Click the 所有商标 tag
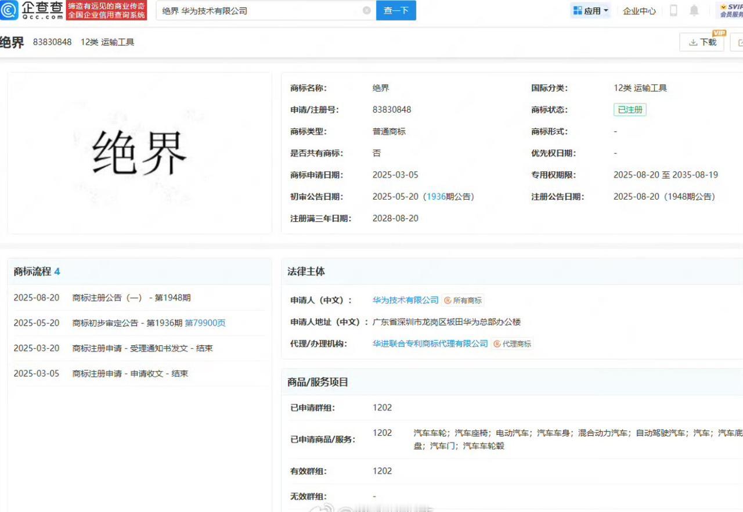The width and height of the screenshot is (743, 512). coord(463,300)
